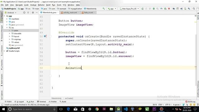This screenshot has height=112, width=199.
Task: Expand the layout folder arrow
Action: [x=10, y=36]
